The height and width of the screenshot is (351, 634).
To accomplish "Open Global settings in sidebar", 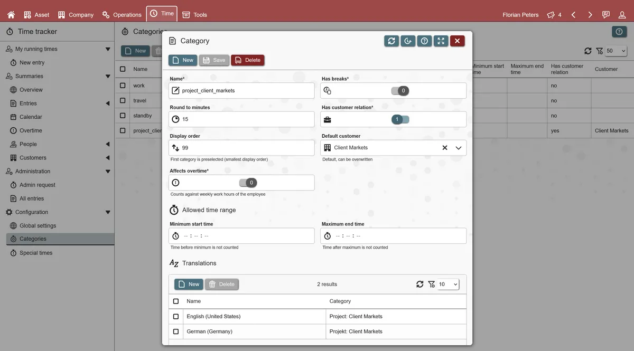I will 38,226.
